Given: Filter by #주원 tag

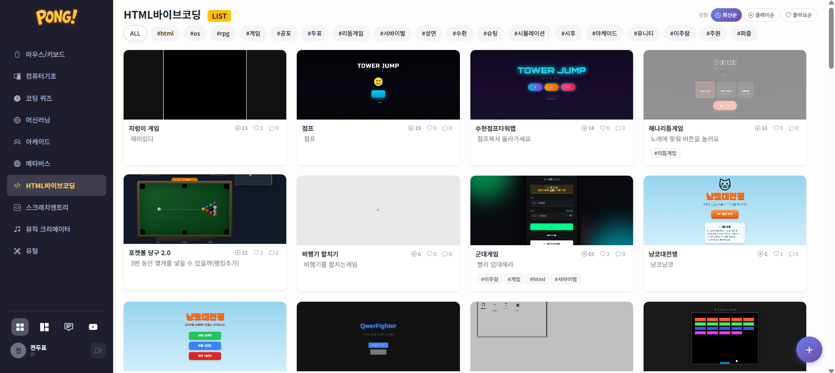Looking at the screenshot, I should coord(713,33).
